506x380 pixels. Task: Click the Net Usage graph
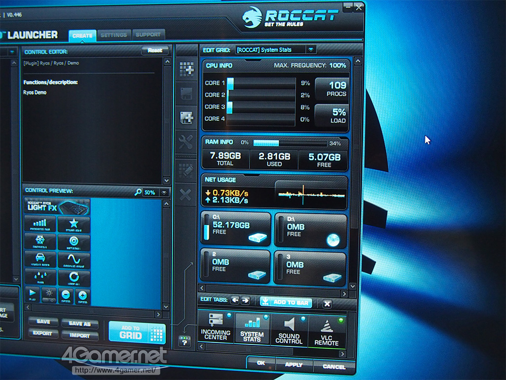311,194
